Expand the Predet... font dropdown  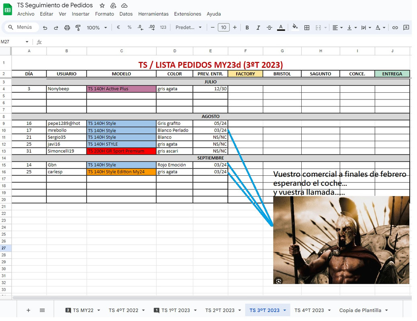[x=200, y=27]
